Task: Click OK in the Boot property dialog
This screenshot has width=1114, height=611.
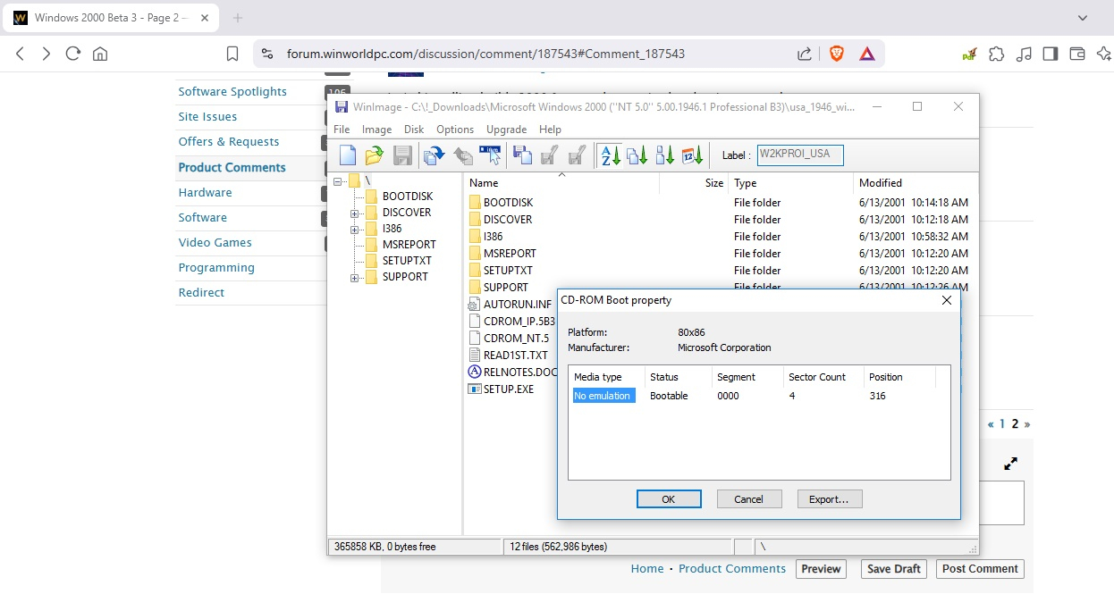Action: pyautogui.click(x=669, y=499)
